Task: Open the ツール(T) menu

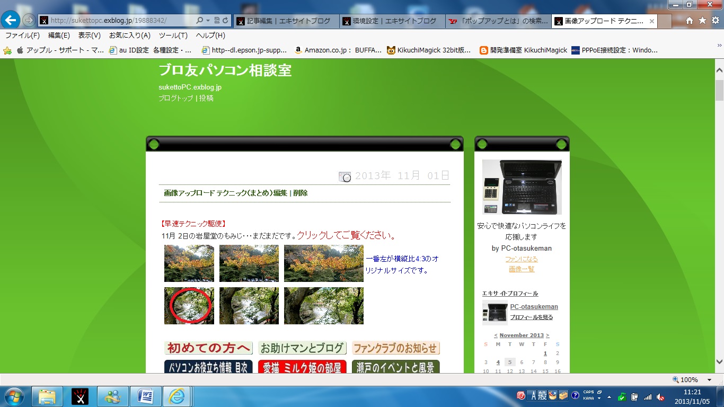Action: pyautogui.click(x=173, y=36)
